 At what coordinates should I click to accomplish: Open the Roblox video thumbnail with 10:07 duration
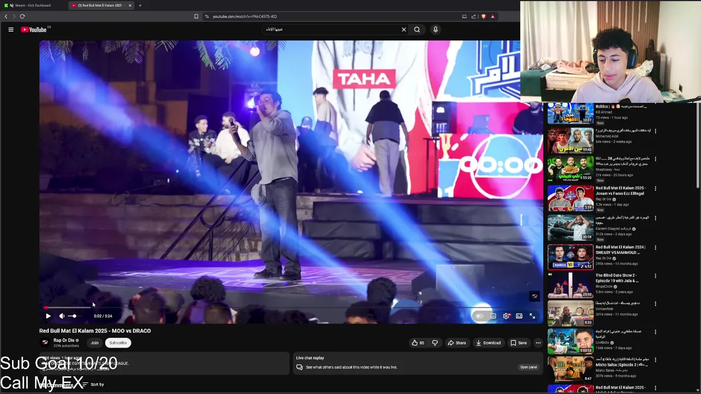tap(570, 113)
